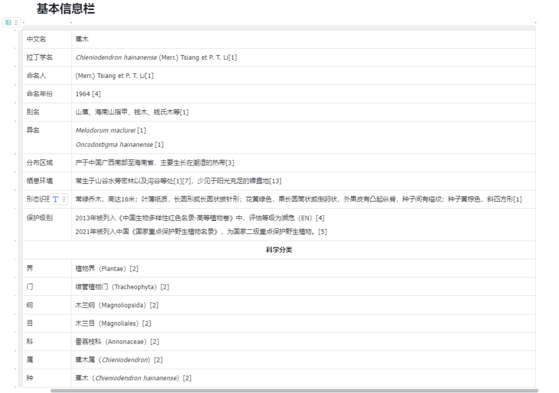
Task: Click the horizontal scrollbar below the table
Action: point(294,391)
